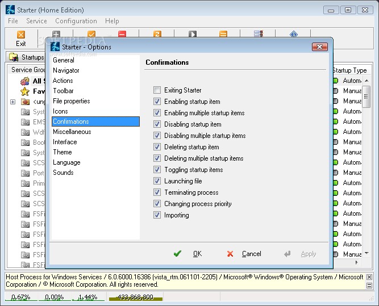Click the green checkmark icon beside OK
Viewport: 379px width, 306px height.
178,254
